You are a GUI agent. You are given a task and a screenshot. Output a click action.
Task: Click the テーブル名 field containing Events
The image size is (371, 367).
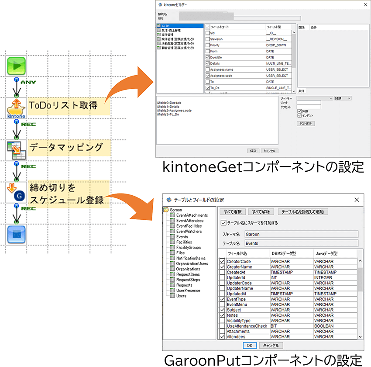click(302, 243)
